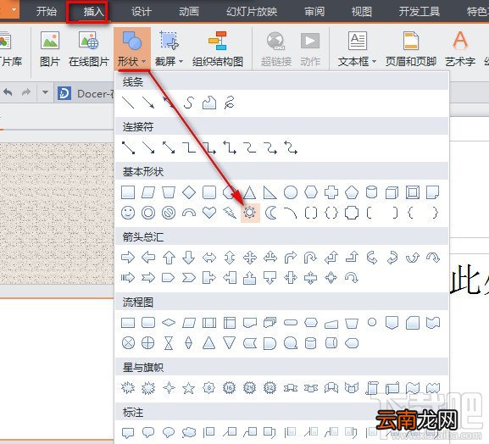This screenshot has height=444, width=489.
Task: Select the highlighted sun shape
Action: pos(250,213)
